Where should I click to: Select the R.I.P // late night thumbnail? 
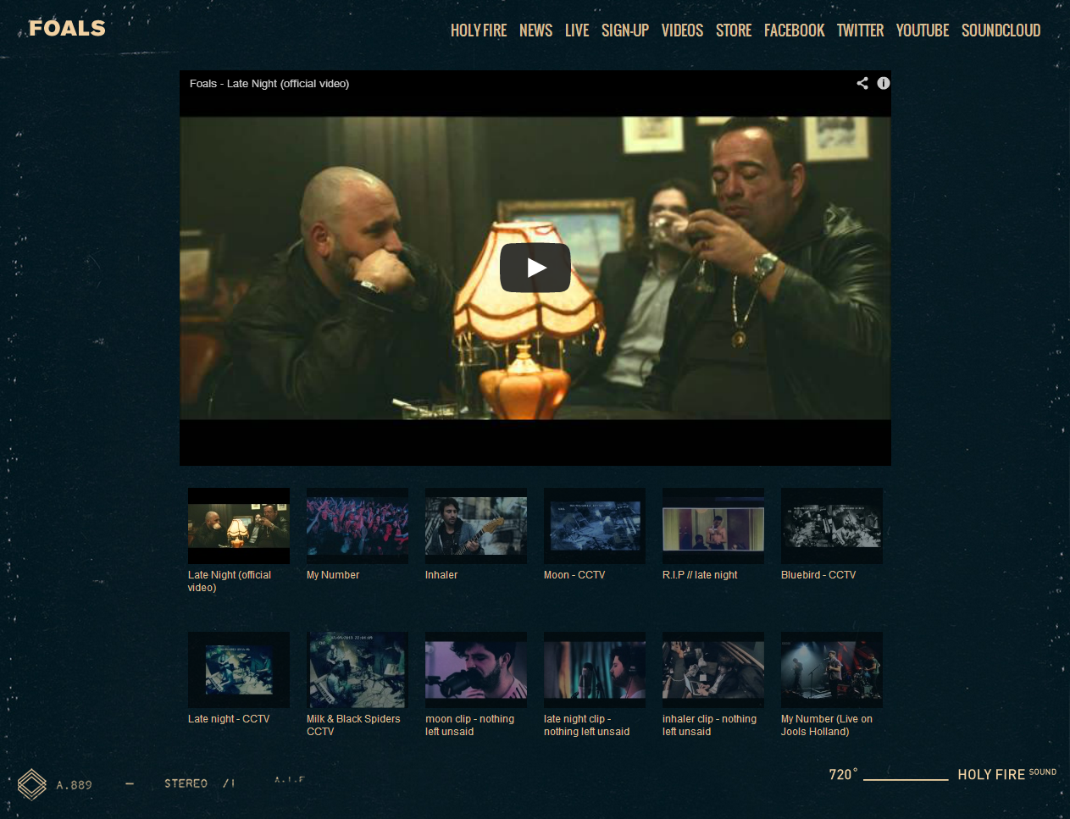[x=713, y=526]
